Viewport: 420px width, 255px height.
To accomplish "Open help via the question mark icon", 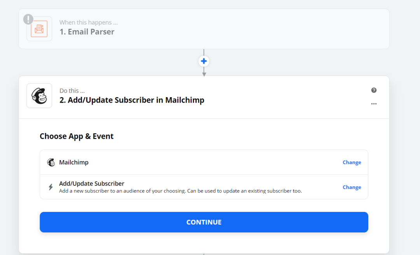I will pyautogui.click(x=374, y=90).
